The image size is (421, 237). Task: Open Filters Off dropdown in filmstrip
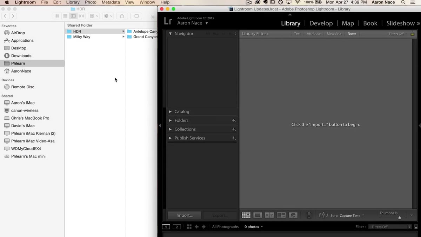pyautogui.click(x=390, y=227)
